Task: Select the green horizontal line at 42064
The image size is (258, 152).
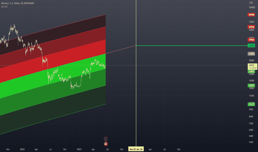Action: click(192, 46)
